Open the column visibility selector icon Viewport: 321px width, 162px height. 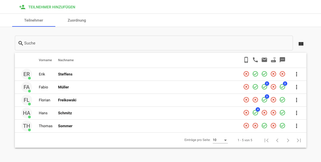(x=301, y=44)
